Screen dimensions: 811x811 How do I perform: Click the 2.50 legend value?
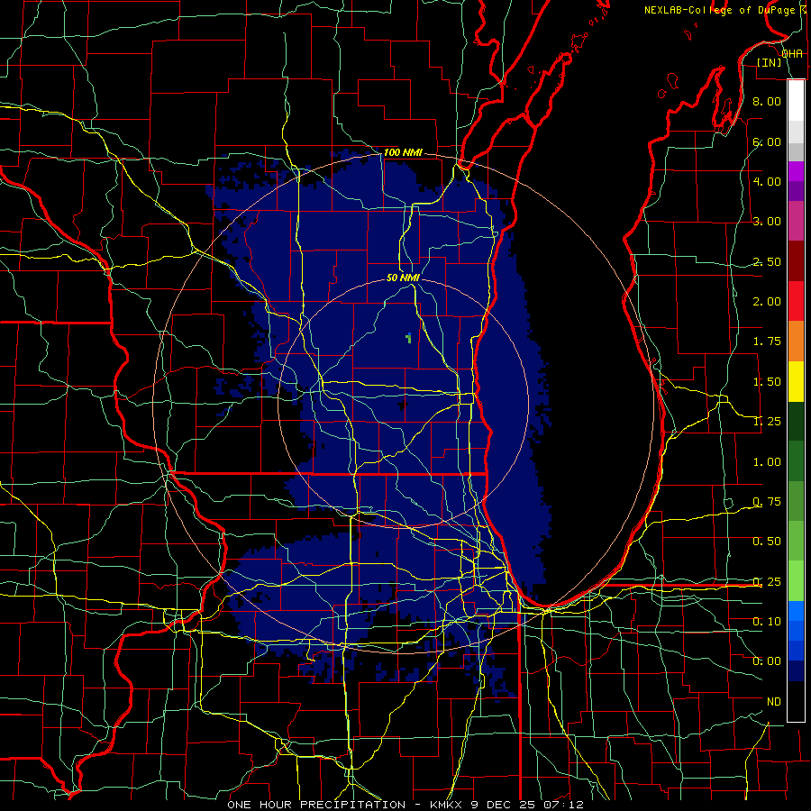point(767,261)
